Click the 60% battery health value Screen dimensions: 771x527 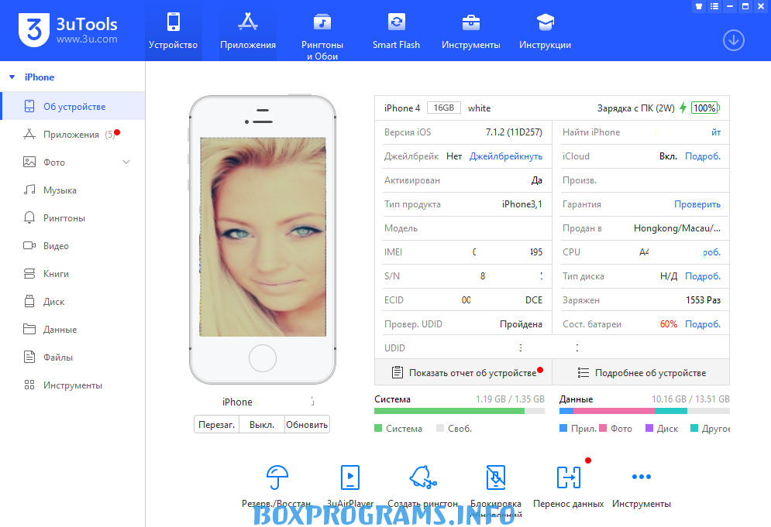[668, 324]
